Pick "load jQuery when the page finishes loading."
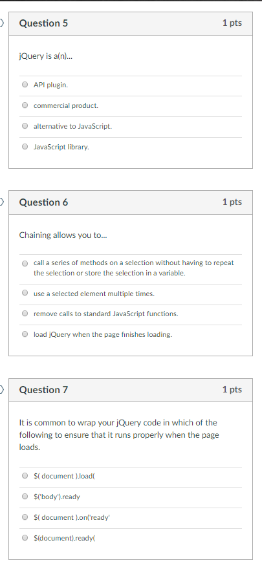 pyautogui.click(x=25, y=334)
